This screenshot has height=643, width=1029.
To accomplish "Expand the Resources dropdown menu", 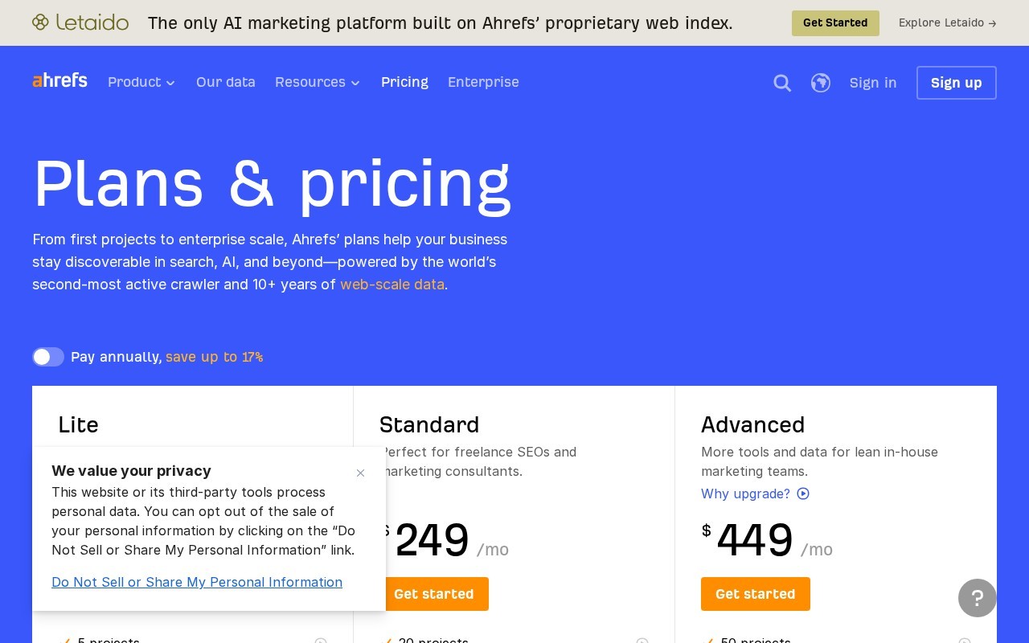I will (x=318, y=82).
